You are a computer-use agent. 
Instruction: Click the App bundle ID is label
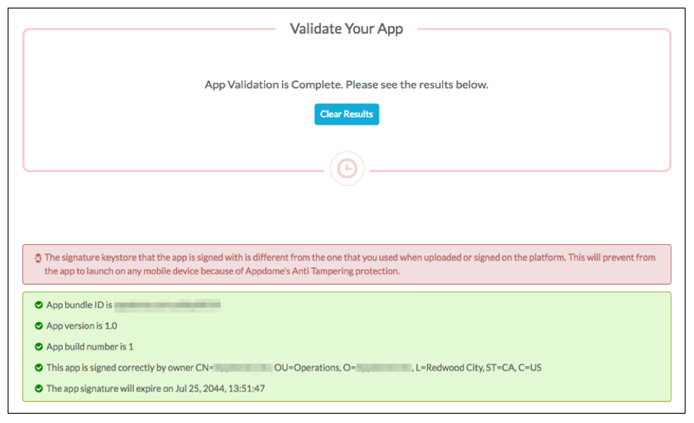click(79, 304)
